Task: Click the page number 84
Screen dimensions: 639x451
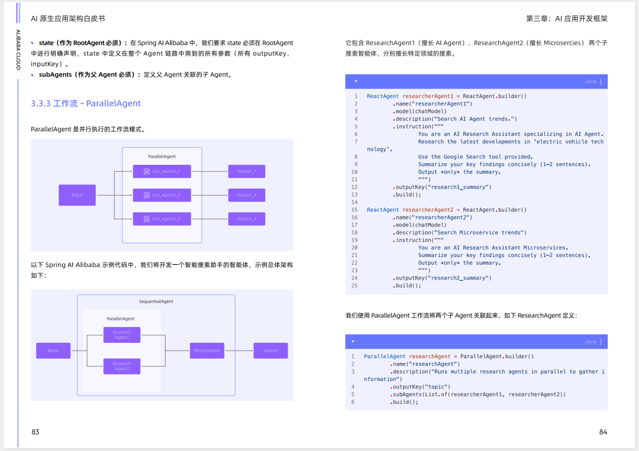Action: click(603, 432)
